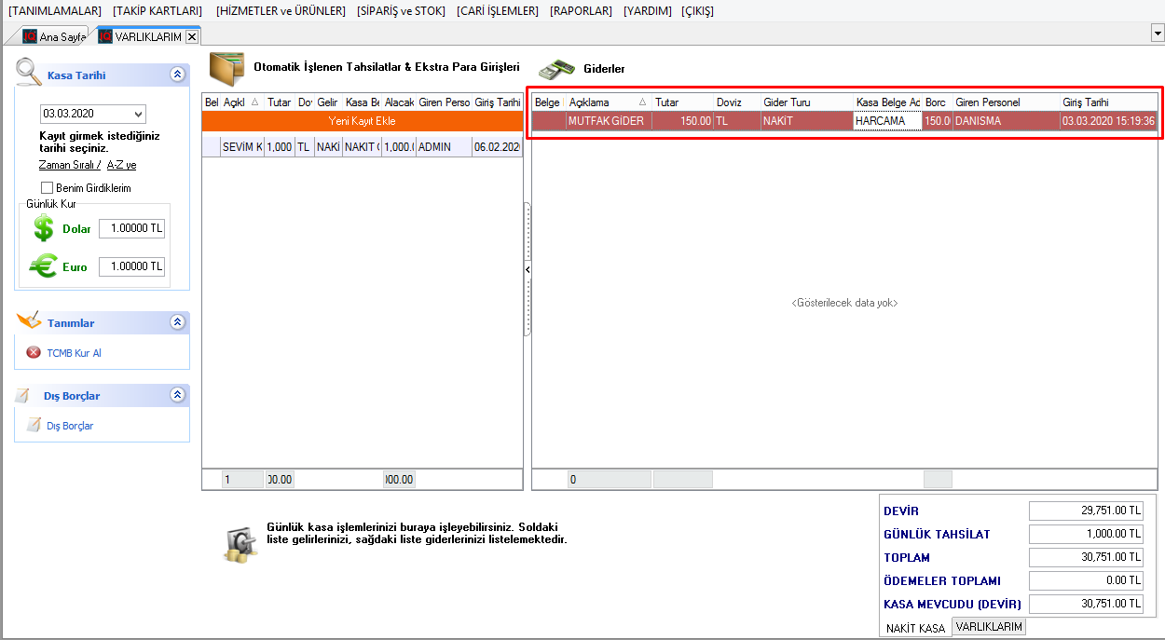1165x640 pixels.
Task: Click Yeni Kayıt Ekle orange row
Action: pyautogui.click(x=363, y=120)
